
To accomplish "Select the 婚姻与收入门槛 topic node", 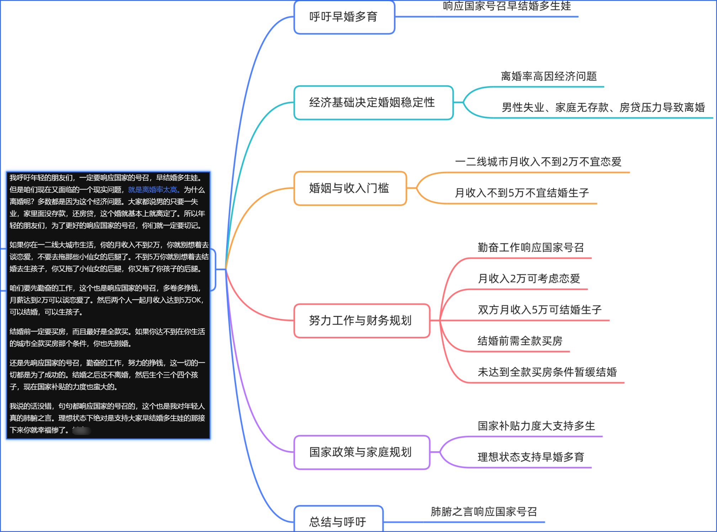I will 350,188.
